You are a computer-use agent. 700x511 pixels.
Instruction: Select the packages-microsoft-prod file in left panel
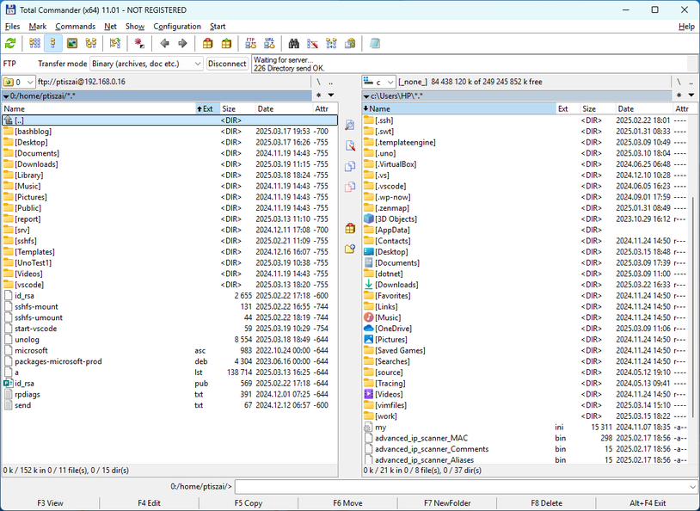point(169,361)
